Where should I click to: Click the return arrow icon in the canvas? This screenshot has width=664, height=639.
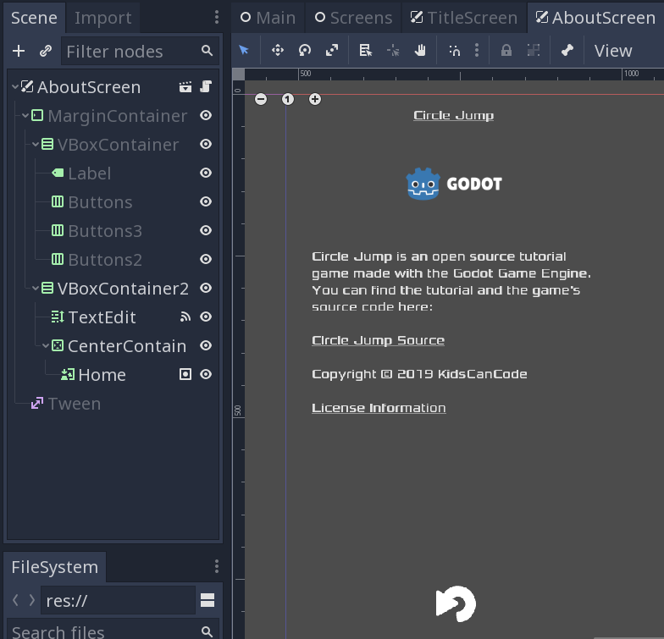[456, 604]
